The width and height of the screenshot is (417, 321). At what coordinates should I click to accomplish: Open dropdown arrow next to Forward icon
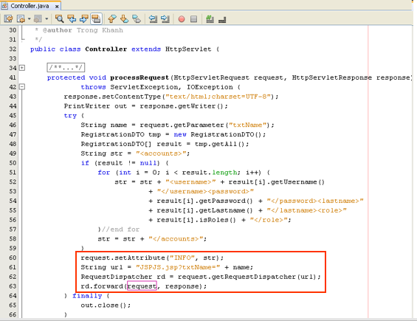(46, 19)
